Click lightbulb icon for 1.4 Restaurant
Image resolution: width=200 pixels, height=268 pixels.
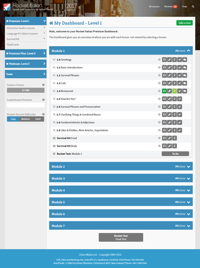174,91
